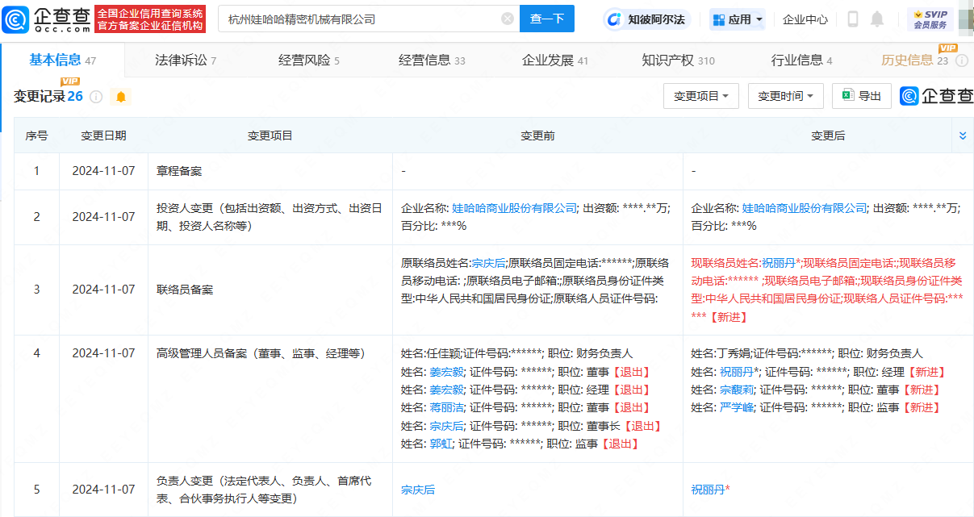Screen dimensions: 974x517
Task: Export records with the 导出 button
Action: pos(861,96)
